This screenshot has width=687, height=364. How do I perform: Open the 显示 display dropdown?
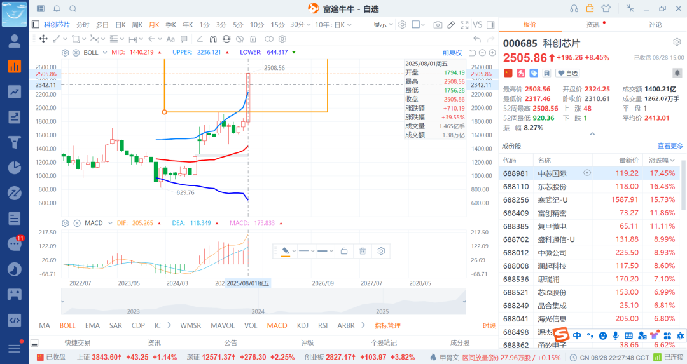(383, 25)
